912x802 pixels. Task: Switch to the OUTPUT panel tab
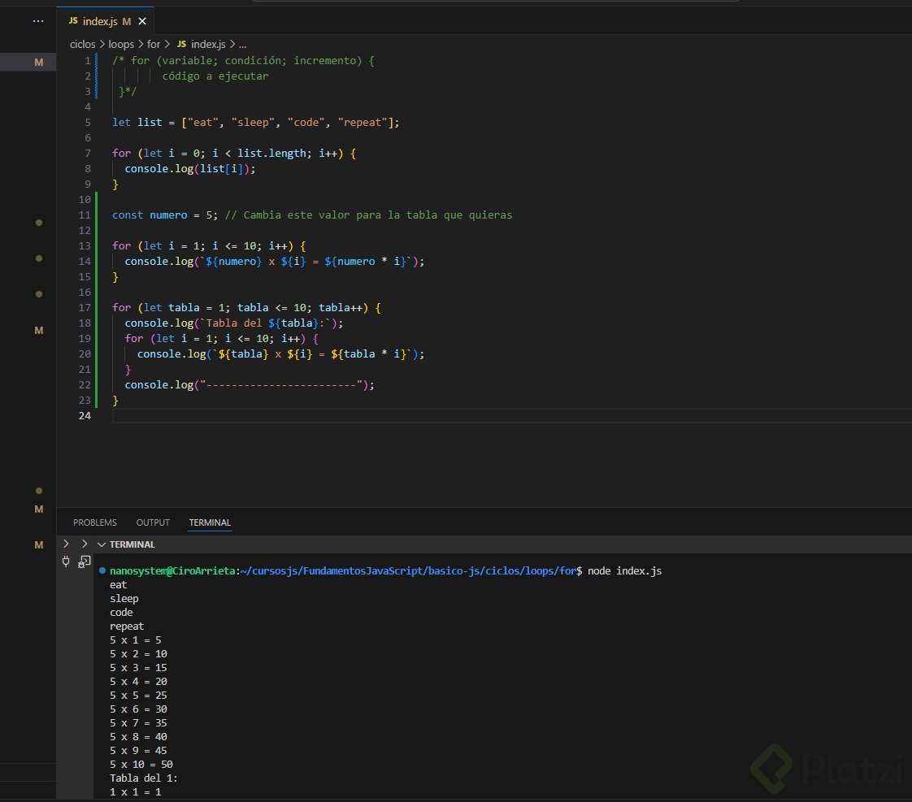(153, 522)
